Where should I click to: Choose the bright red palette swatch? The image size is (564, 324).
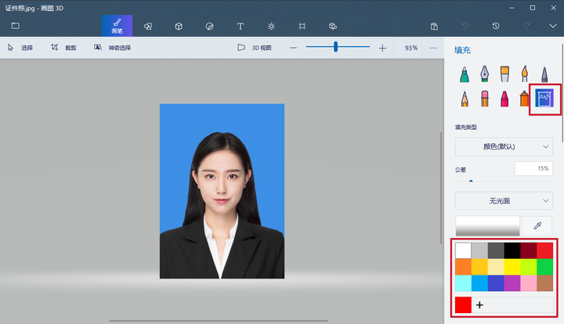point(545,250)
